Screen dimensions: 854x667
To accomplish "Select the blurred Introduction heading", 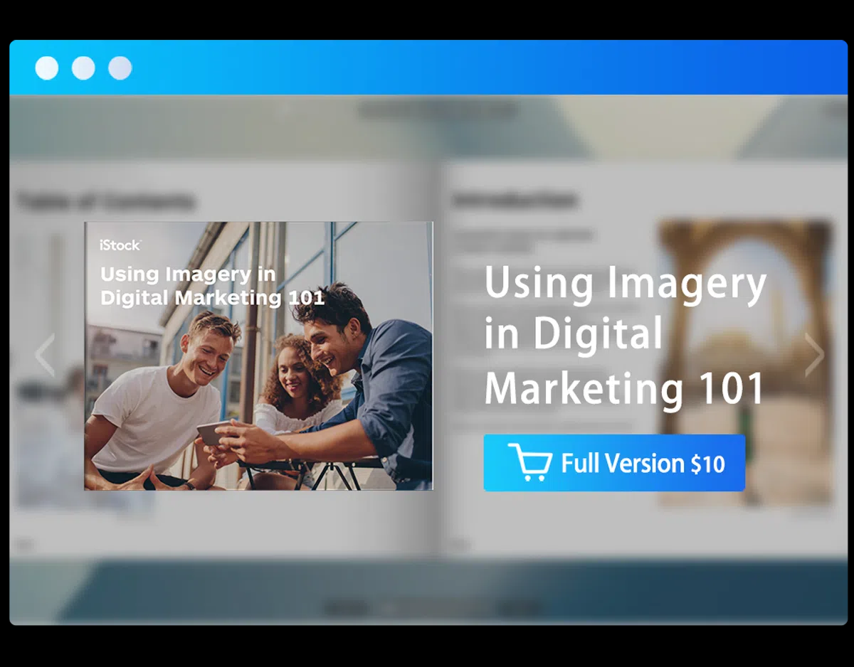I will 514,201.
